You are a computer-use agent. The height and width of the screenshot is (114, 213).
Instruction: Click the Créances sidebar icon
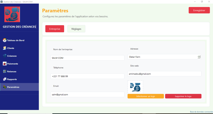[4, 56]
